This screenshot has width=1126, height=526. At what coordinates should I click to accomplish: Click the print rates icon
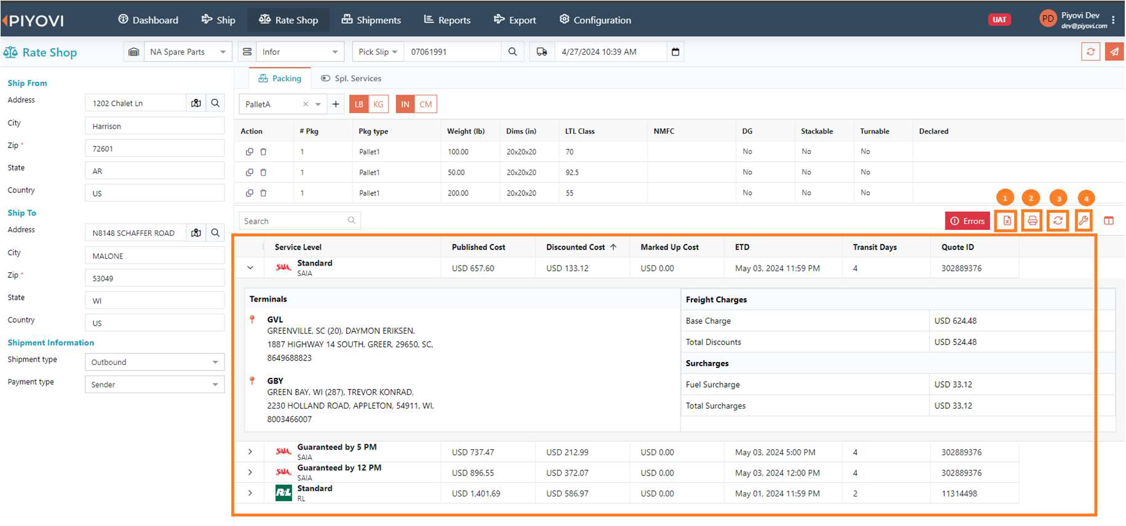[1032, 221]
